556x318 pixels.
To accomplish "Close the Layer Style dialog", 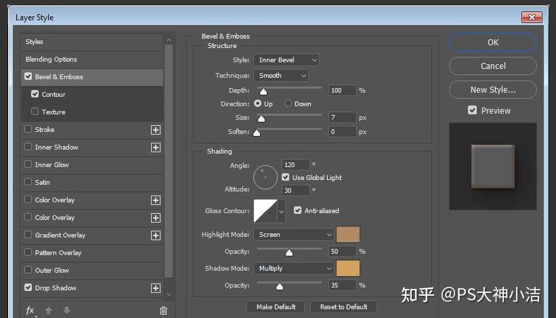I will click(x=532, y=17).
